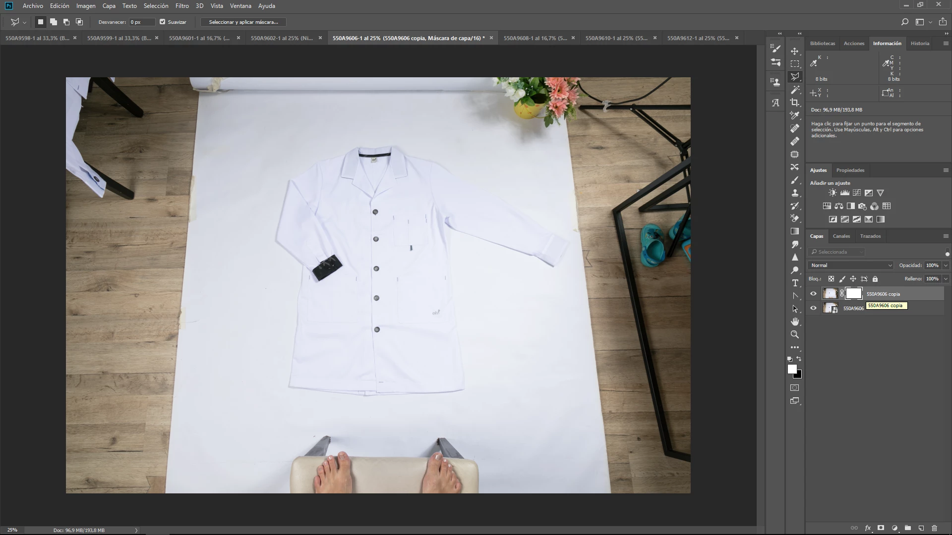Select the Eyedropper tool
This screenshot has height=535, width=952.
point(795,115)
